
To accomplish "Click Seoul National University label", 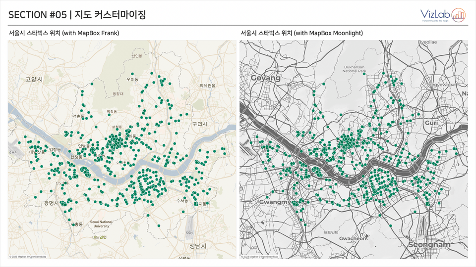I will [101, 224].
